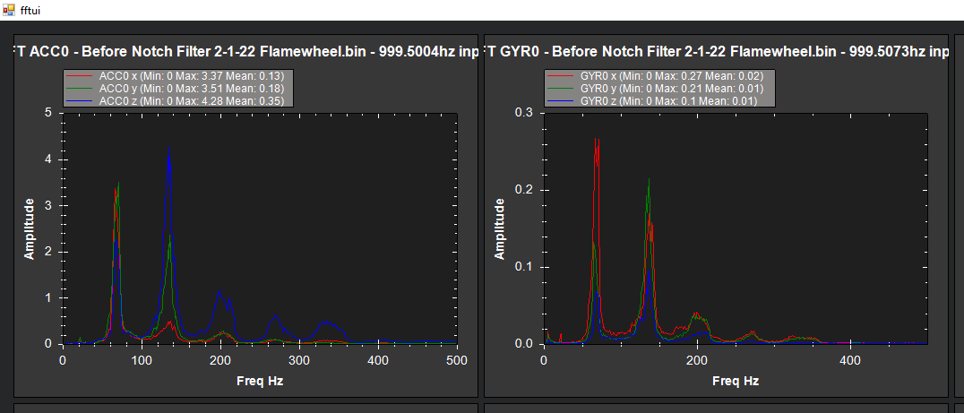Click the Freq Hz axis label under ACC0 chart
This screenshot has width=964, height=413.
tap(260, 381)
